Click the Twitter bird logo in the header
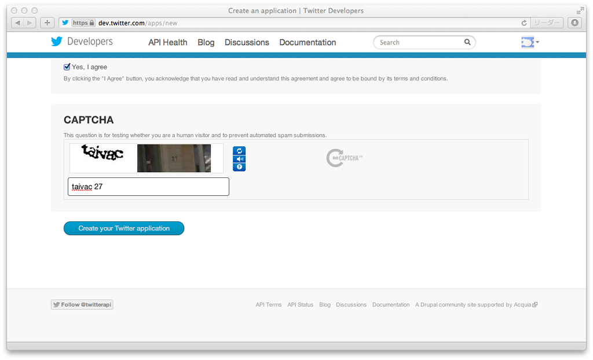Screen dimensions: 593x360 57,41
